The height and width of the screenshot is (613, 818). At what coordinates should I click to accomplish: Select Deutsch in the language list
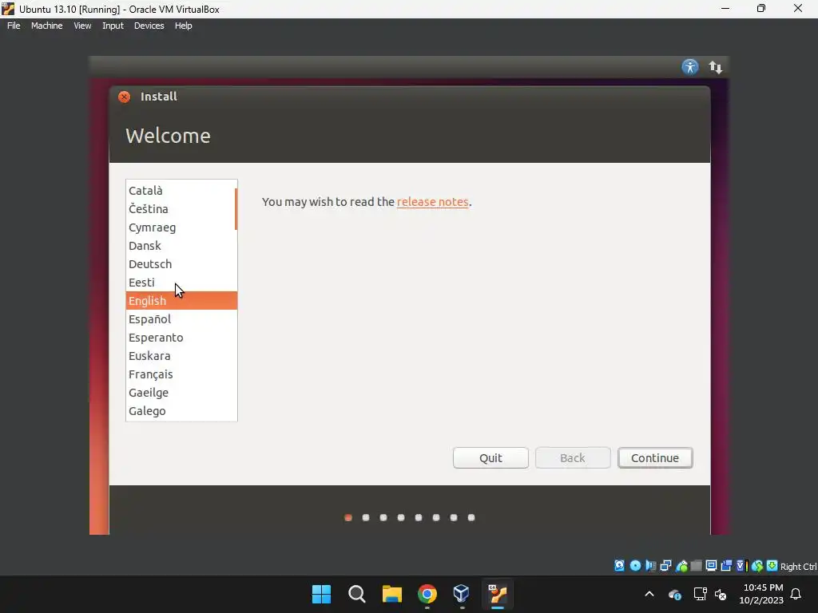pos(181,263)
